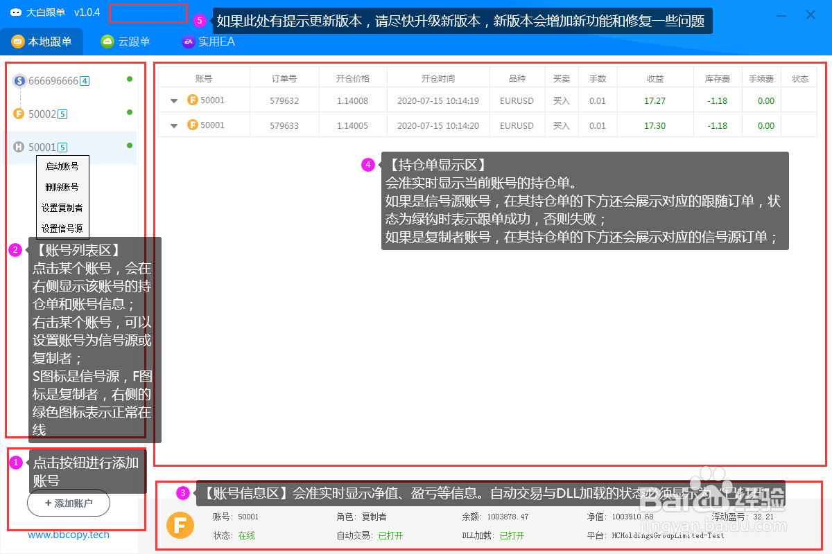
Task: Click profit value 17.30
Action: [x=655, y=126]
